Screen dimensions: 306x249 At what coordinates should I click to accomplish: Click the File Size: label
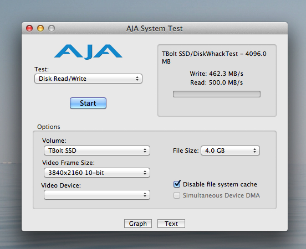pyautogui.click(x=186, y=151)
